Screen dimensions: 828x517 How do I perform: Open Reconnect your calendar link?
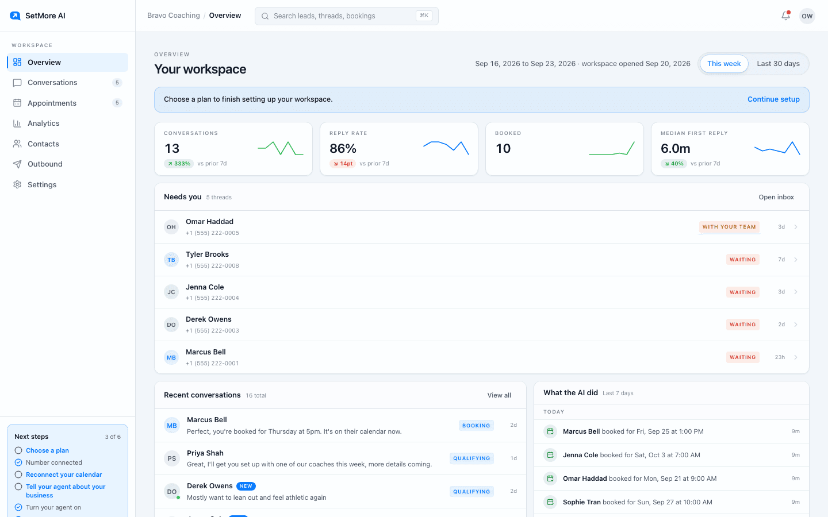(x=64, y=474)
